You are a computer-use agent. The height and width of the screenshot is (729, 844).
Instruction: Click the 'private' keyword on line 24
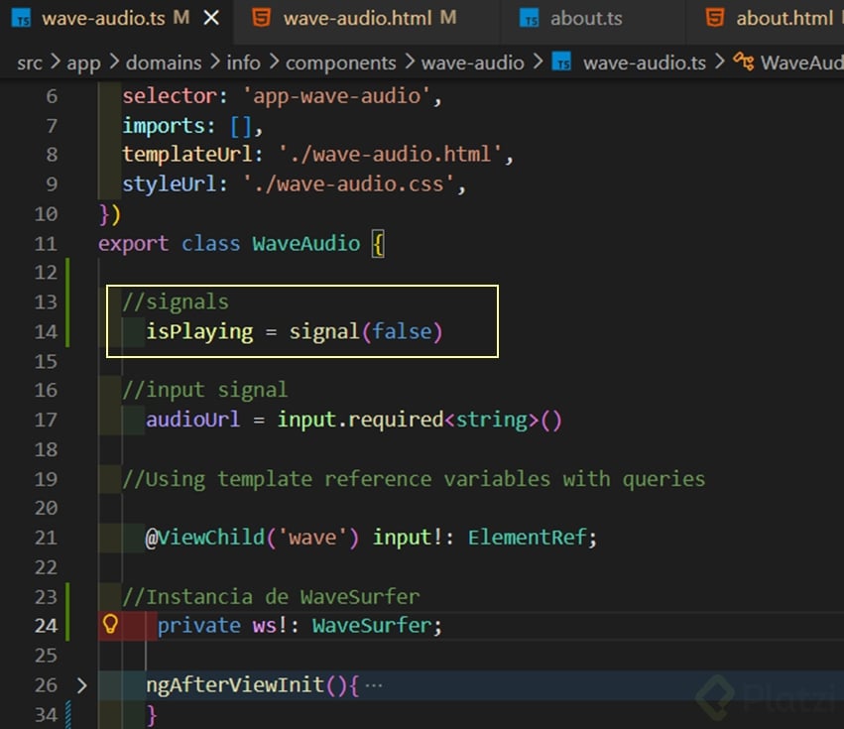pyautogui.click(x=198, y=626)
